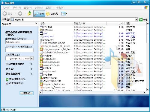Viewport: 150px width, 112px height.
Task: Select the bk.pps.tv_favicon.ico icon
Action: tap(41, 84)
